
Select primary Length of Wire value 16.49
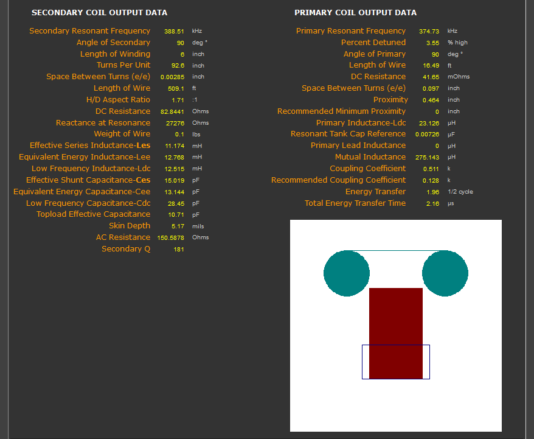431,65
